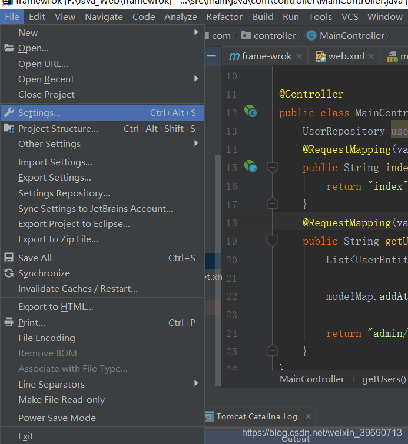Viewport: 408px width, 444px height.
Task: Click the Print printer icon
Action: tap(9, 322)
